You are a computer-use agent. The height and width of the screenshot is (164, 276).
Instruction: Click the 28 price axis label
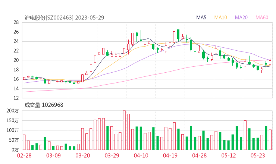(16, 22)
